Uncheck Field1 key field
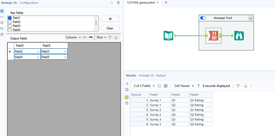Image resolution: width=275 pixels, height=136 pixels. pos(10,18)
